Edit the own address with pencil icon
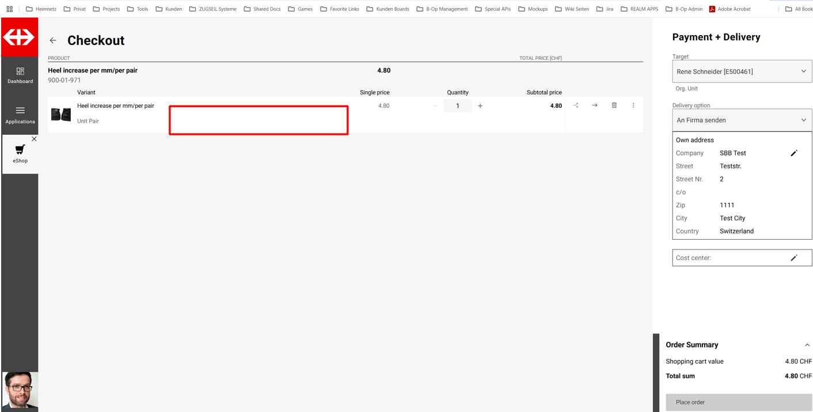 (x=793, y=153)
